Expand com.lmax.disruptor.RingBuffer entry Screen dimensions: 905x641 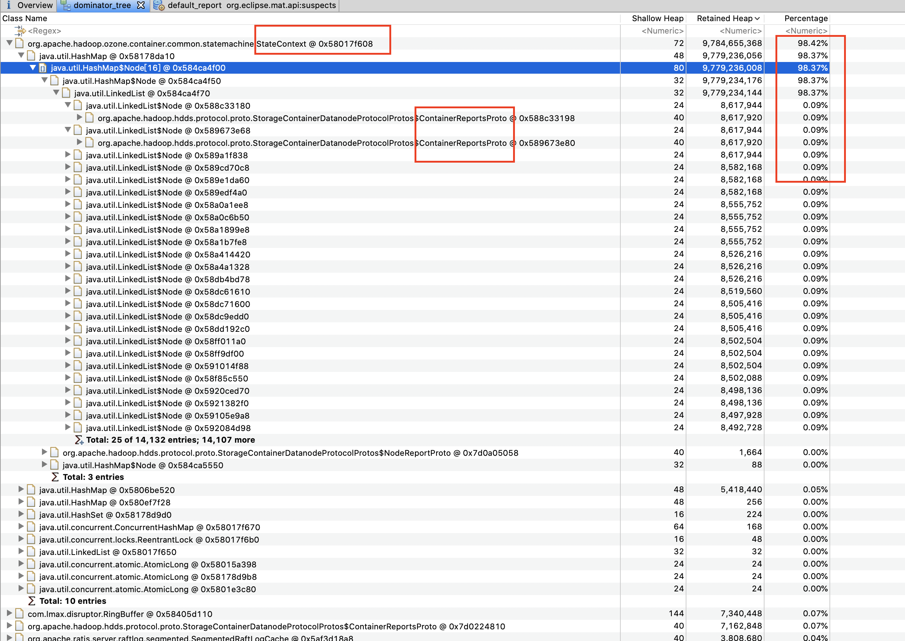coord(9,613)
